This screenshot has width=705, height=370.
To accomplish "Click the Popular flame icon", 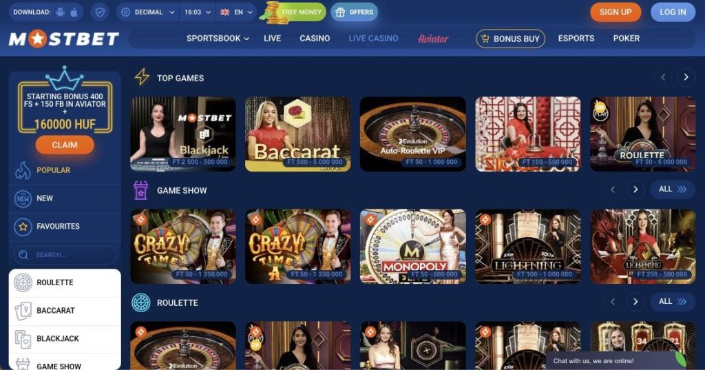I will [23, 170].
